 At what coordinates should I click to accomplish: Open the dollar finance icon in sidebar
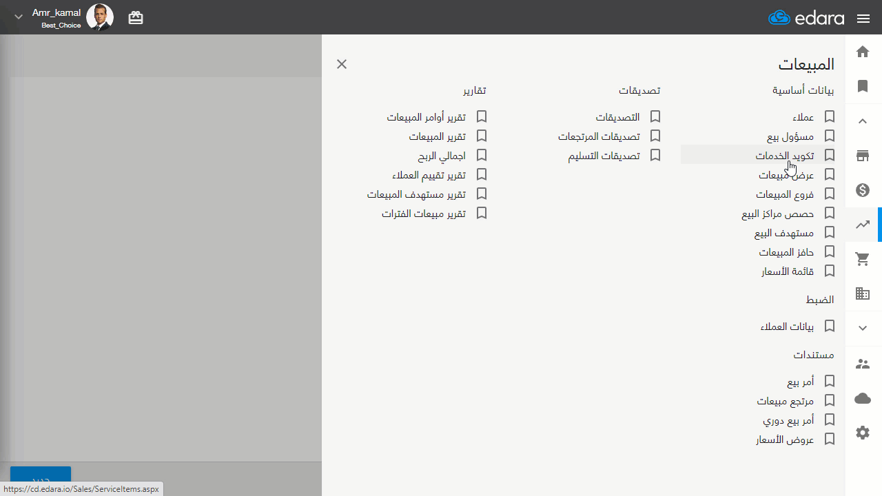(x=863, y=190)
